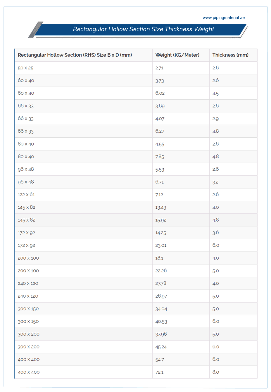The image size is (271, 392).
Task: Select the 50 x 25 size cell
Action: click(x=26, y=68)
